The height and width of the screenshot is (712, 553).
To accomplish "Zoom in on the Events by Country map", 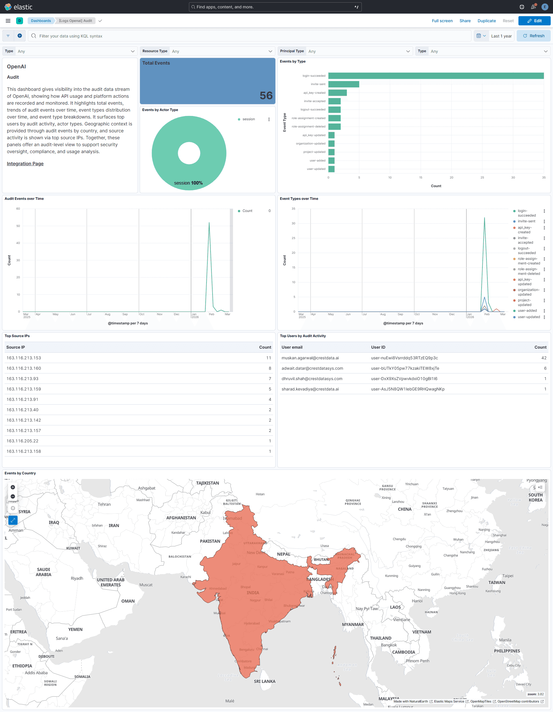I will (13, 487).
